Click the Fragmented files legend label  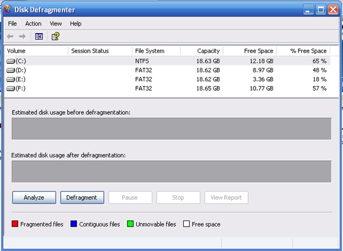click(x=42, y=224)
